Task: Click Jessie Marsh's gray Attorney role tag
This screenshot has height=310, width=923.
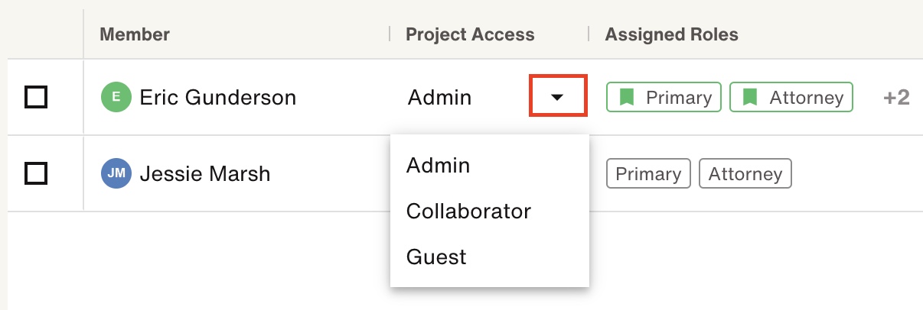Action: pyautogui.click(x=745, y=173)
